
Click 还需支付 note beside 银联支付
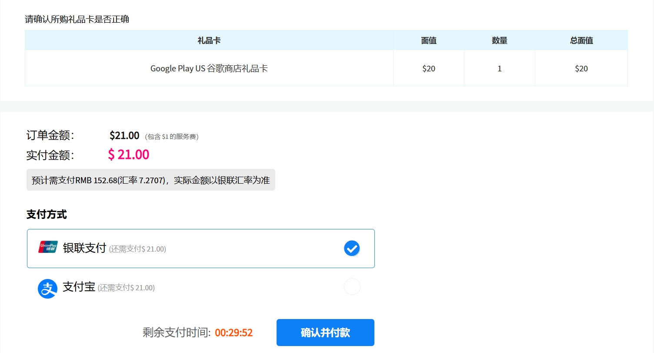pyautogui.click(x=137, y=249)
